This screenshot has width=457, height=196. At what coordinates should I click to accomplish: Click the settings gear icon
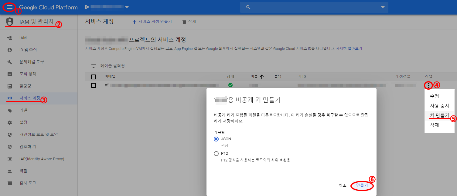click(x=10, y=122)
